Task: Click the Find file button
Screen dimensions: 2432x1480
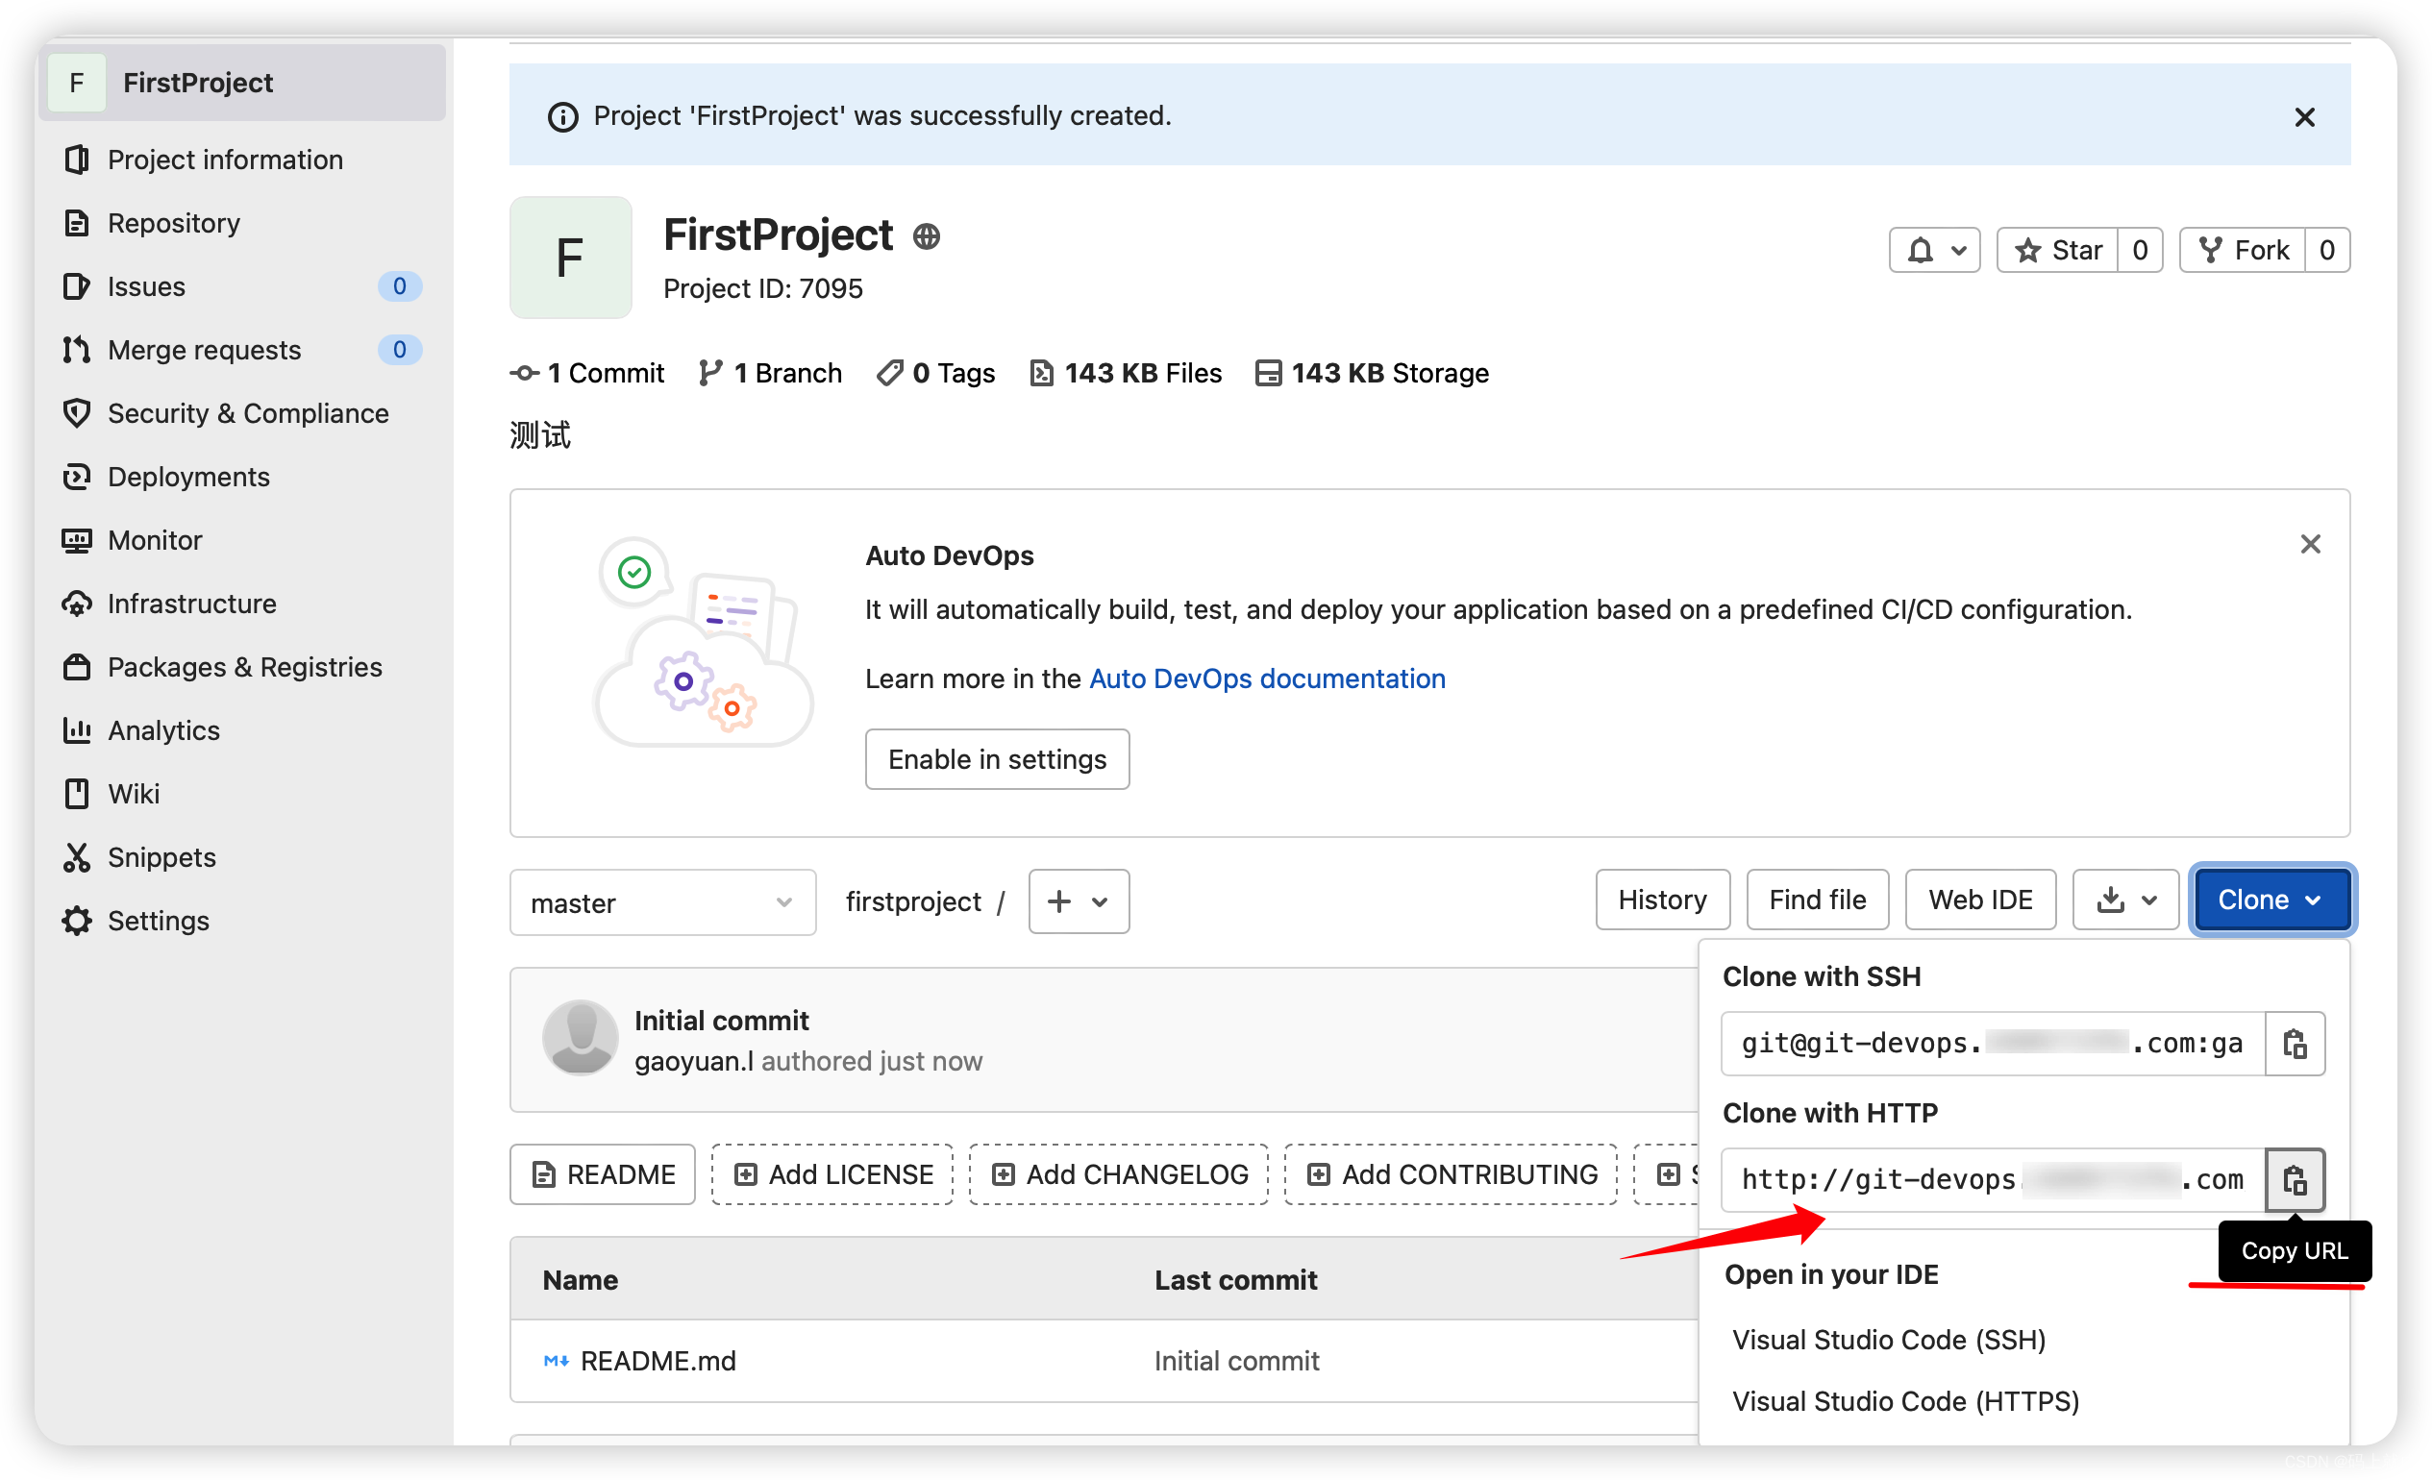Action: 1815,900
